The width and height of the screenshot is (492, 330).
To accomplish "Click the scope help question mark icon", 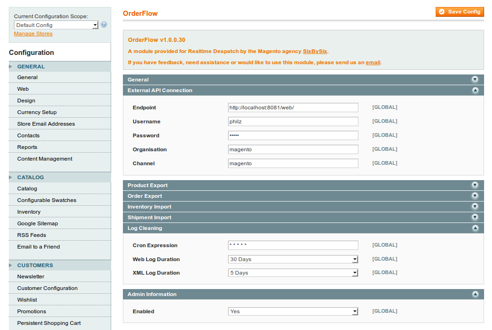I will (103, 24).
